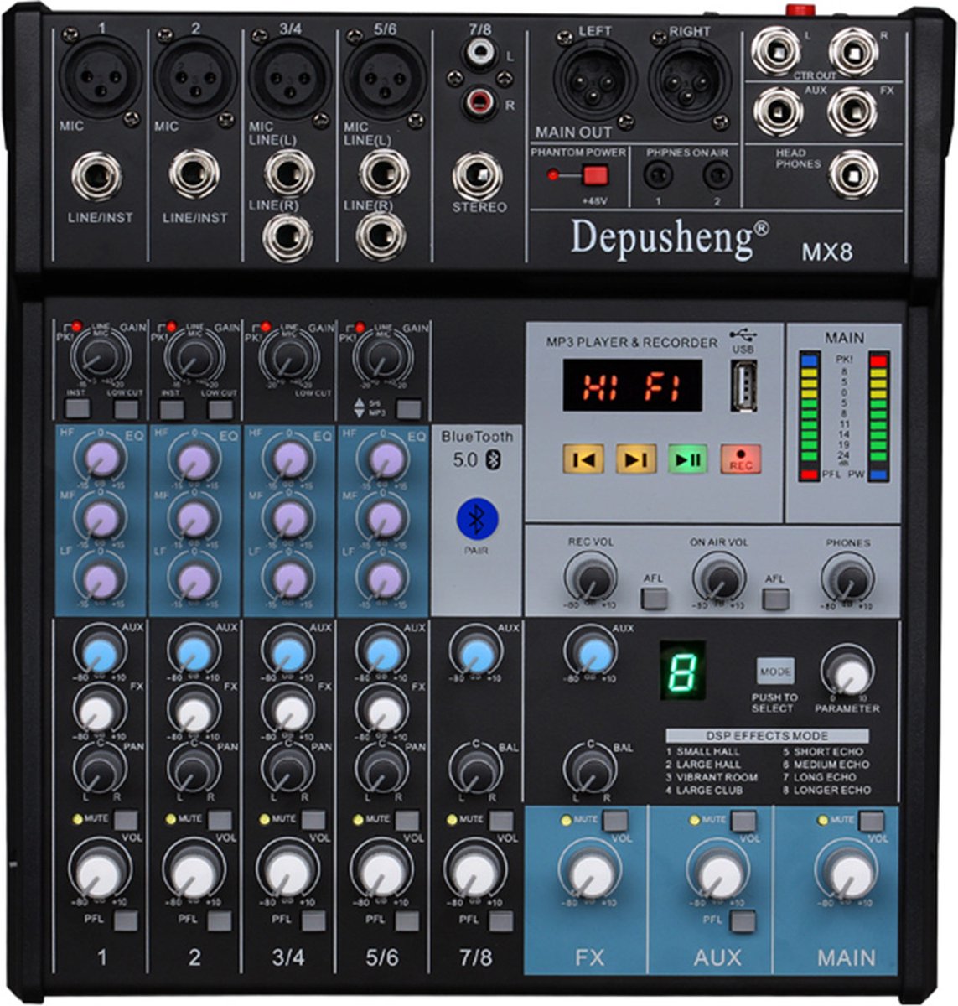Image resolution: width=958 pixels, height=1006 pixels.
Task: Select the '8 LONGER ECHO' effect label
Action: tap(827, 790)
